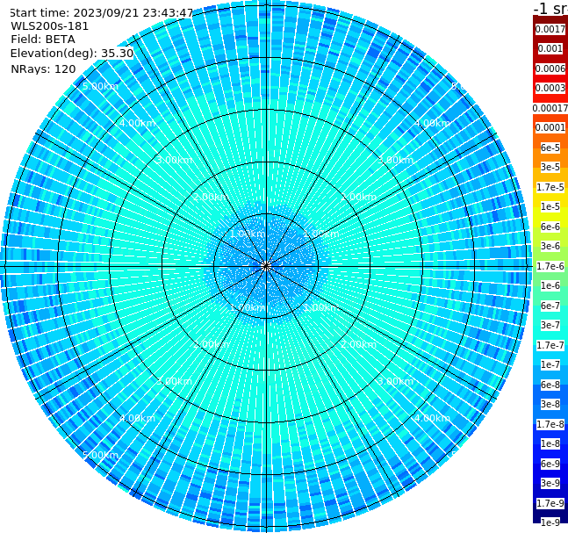This screenshot has height=533, width=568.
Task: Click the NRays: 120 label
Action: click(x=43, y=68)
